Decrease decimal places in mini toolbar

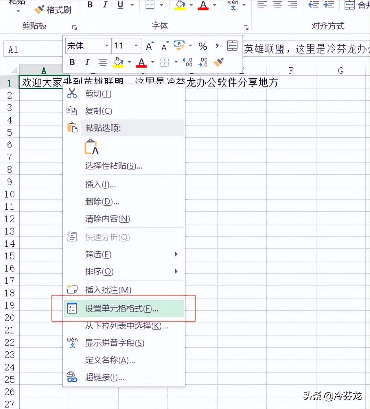(203, 62)
